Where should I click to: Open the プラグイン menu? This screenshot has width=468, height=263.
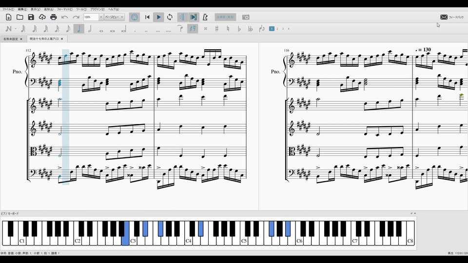pyautogui.click(x=97, y=9)
